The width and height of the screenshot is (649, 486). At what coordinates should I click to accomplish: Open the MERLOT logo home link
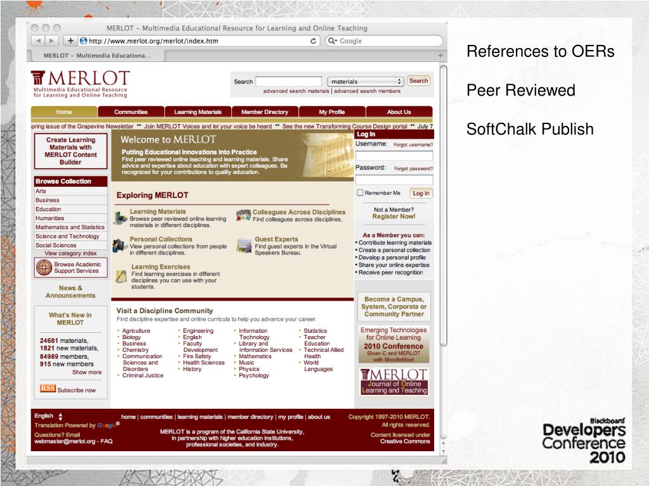pos(80,84)
